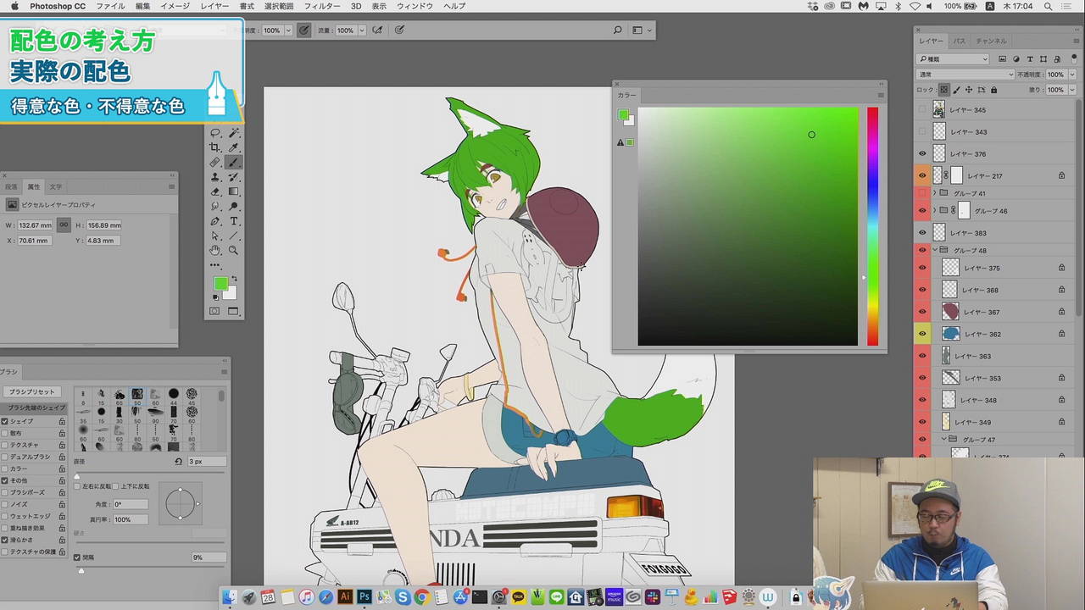Switch to the チャンネル tab
Screen dimensions: 1085x610
991,41
